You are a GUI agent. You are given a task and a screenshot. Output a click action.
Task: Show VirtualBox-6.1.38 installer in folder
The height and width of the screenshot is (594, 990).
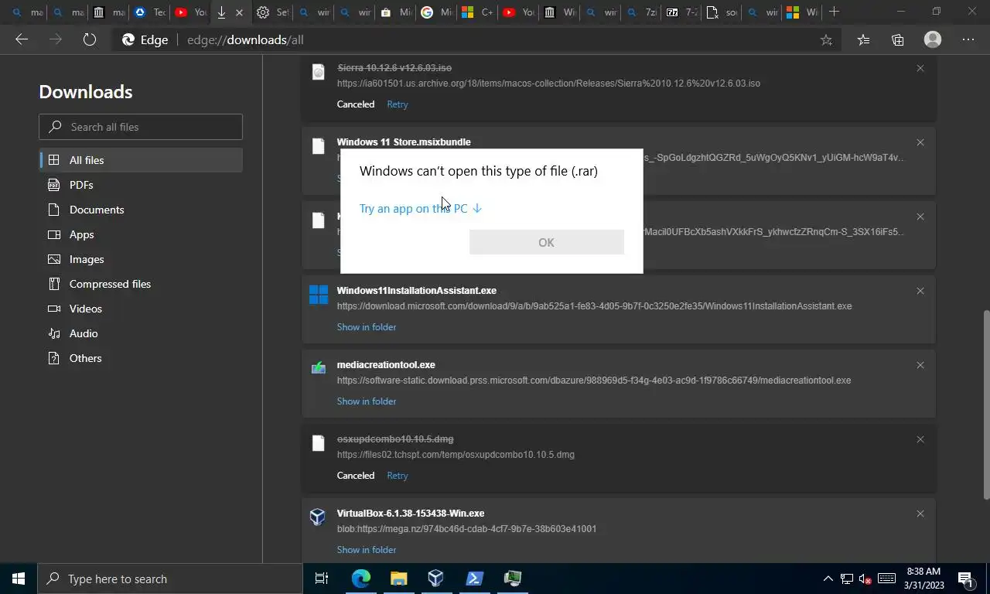[x=367, y=550]
